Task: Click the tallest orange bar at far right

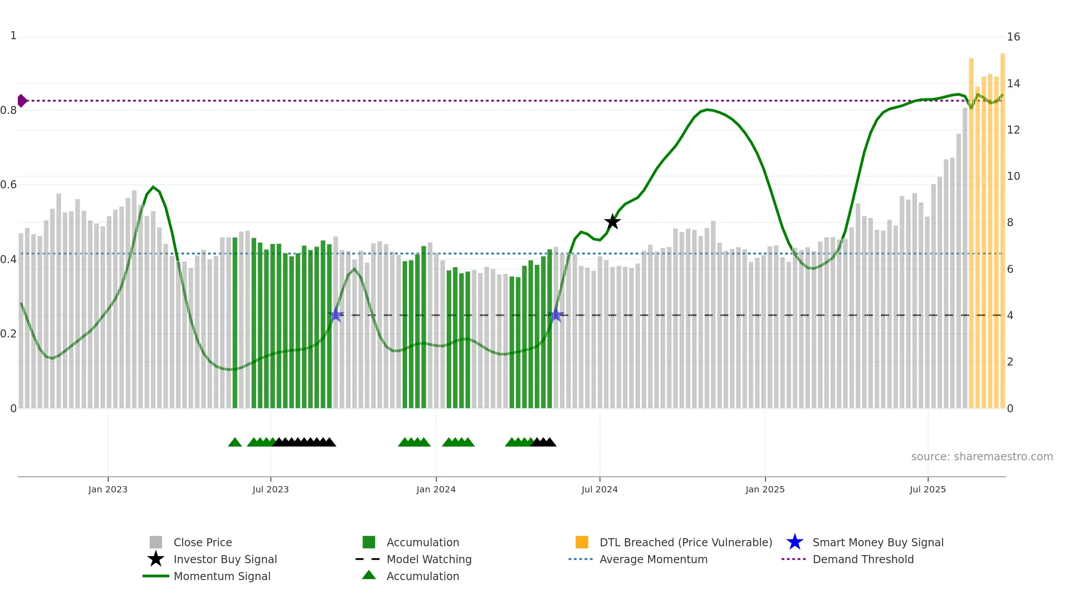Action: (x=1003, y=231)
